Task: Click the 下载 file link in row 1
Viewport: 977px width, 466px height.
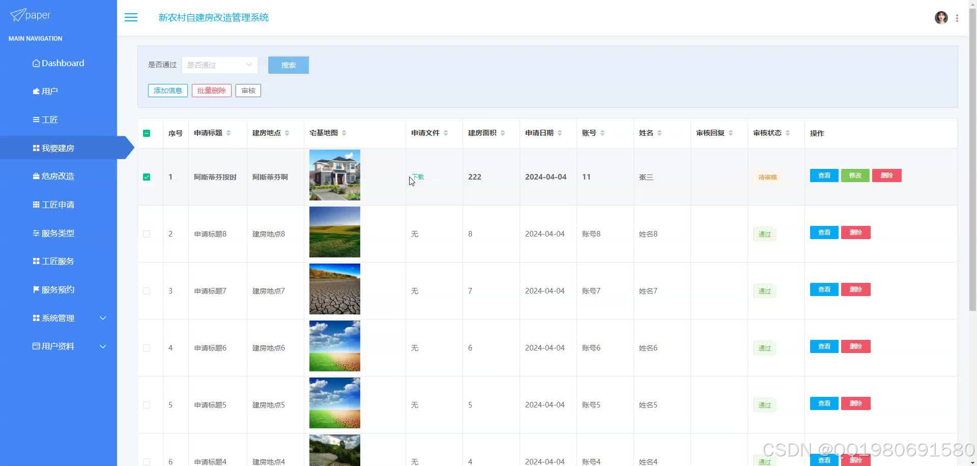Action: click(418, 177)
